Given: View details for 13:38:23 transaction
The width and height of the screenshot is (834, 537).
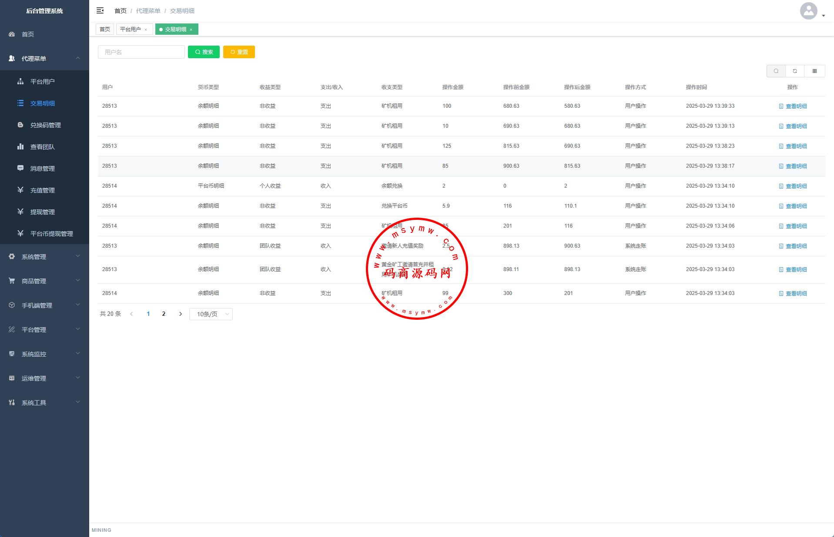Looking at the screenshot, I should point(793,146).
